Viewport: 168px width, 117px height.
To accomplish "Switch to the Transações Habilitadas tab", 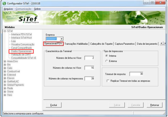I will (76, 44).
